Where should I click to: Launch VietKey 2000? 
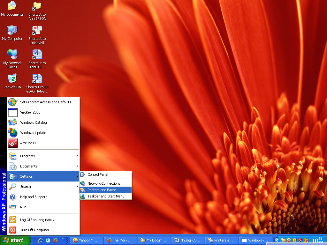point(43,112)
